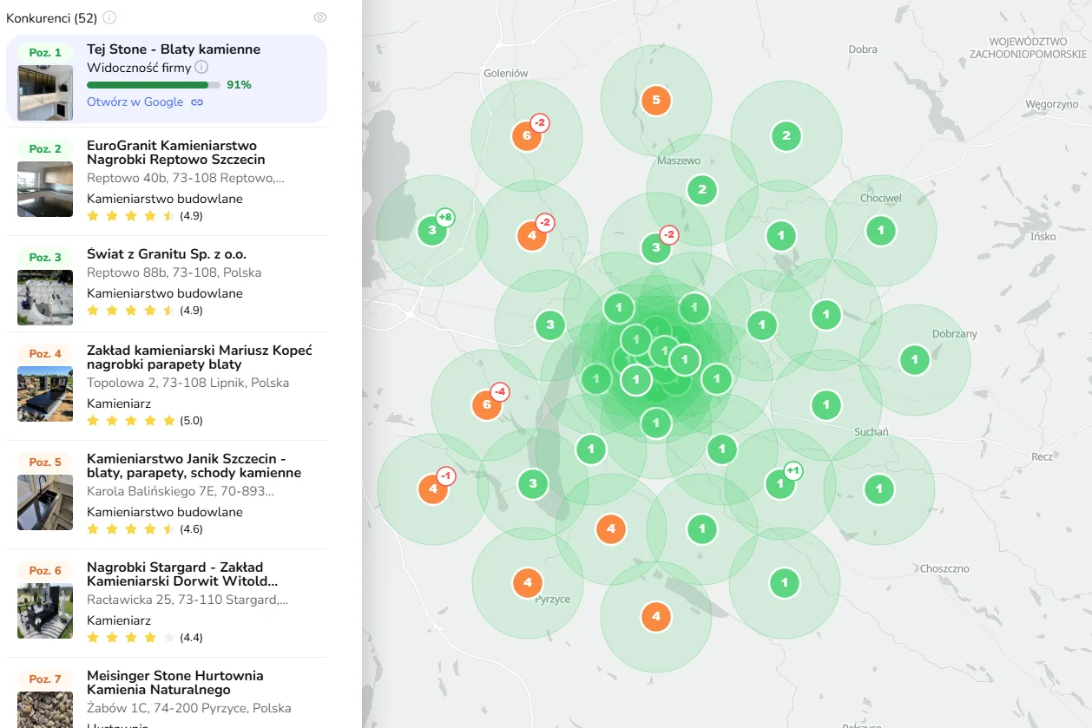The height and width of the screenshot is (728, 1092).
Task: Select green 1 marker below Dobrzany label
Action: (x=914, y=359)
